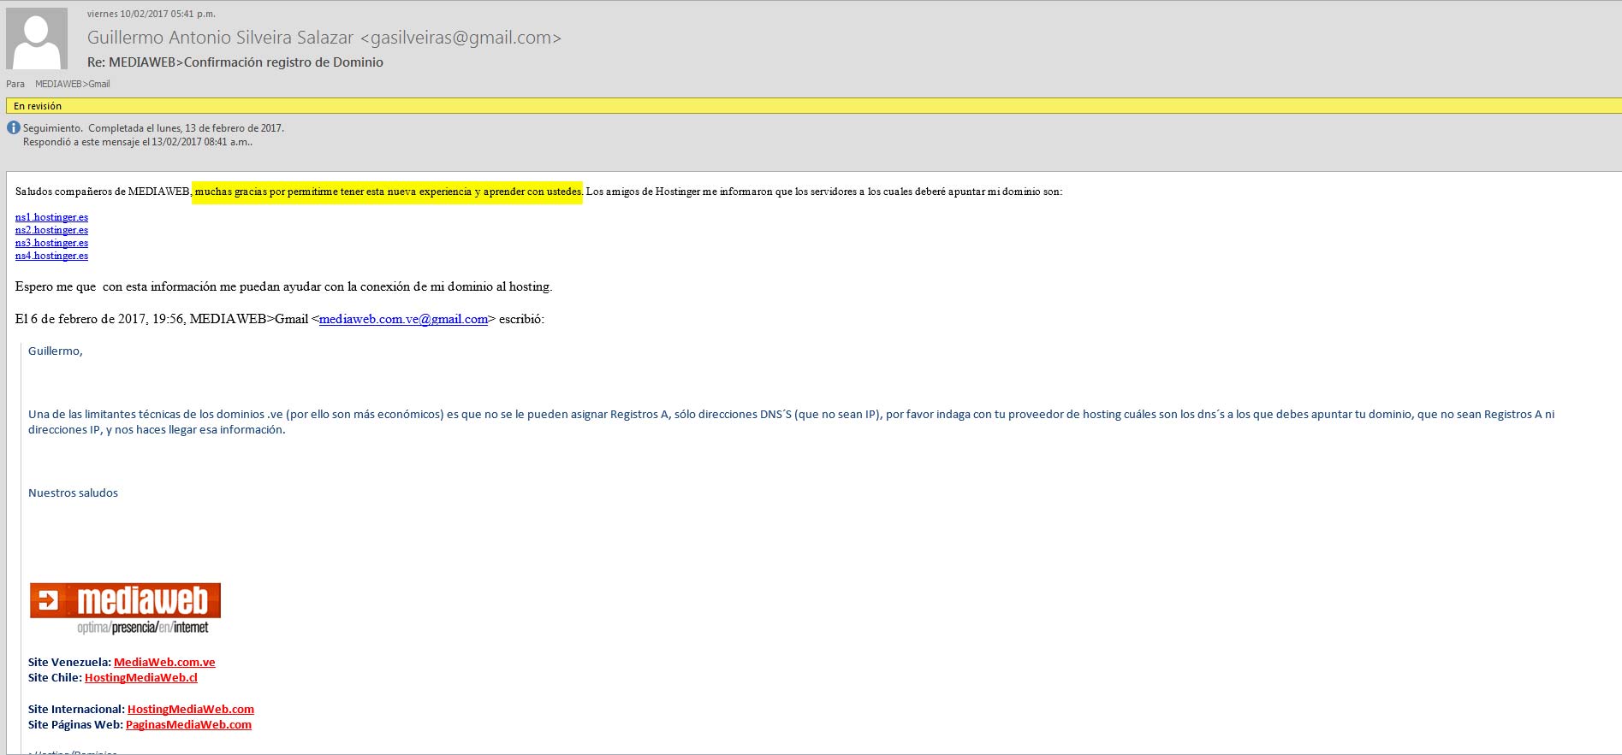Click the 'Una de las limitantes técnicas' paragraph
The image size is (1622, 755).
(x=792, y=422)
